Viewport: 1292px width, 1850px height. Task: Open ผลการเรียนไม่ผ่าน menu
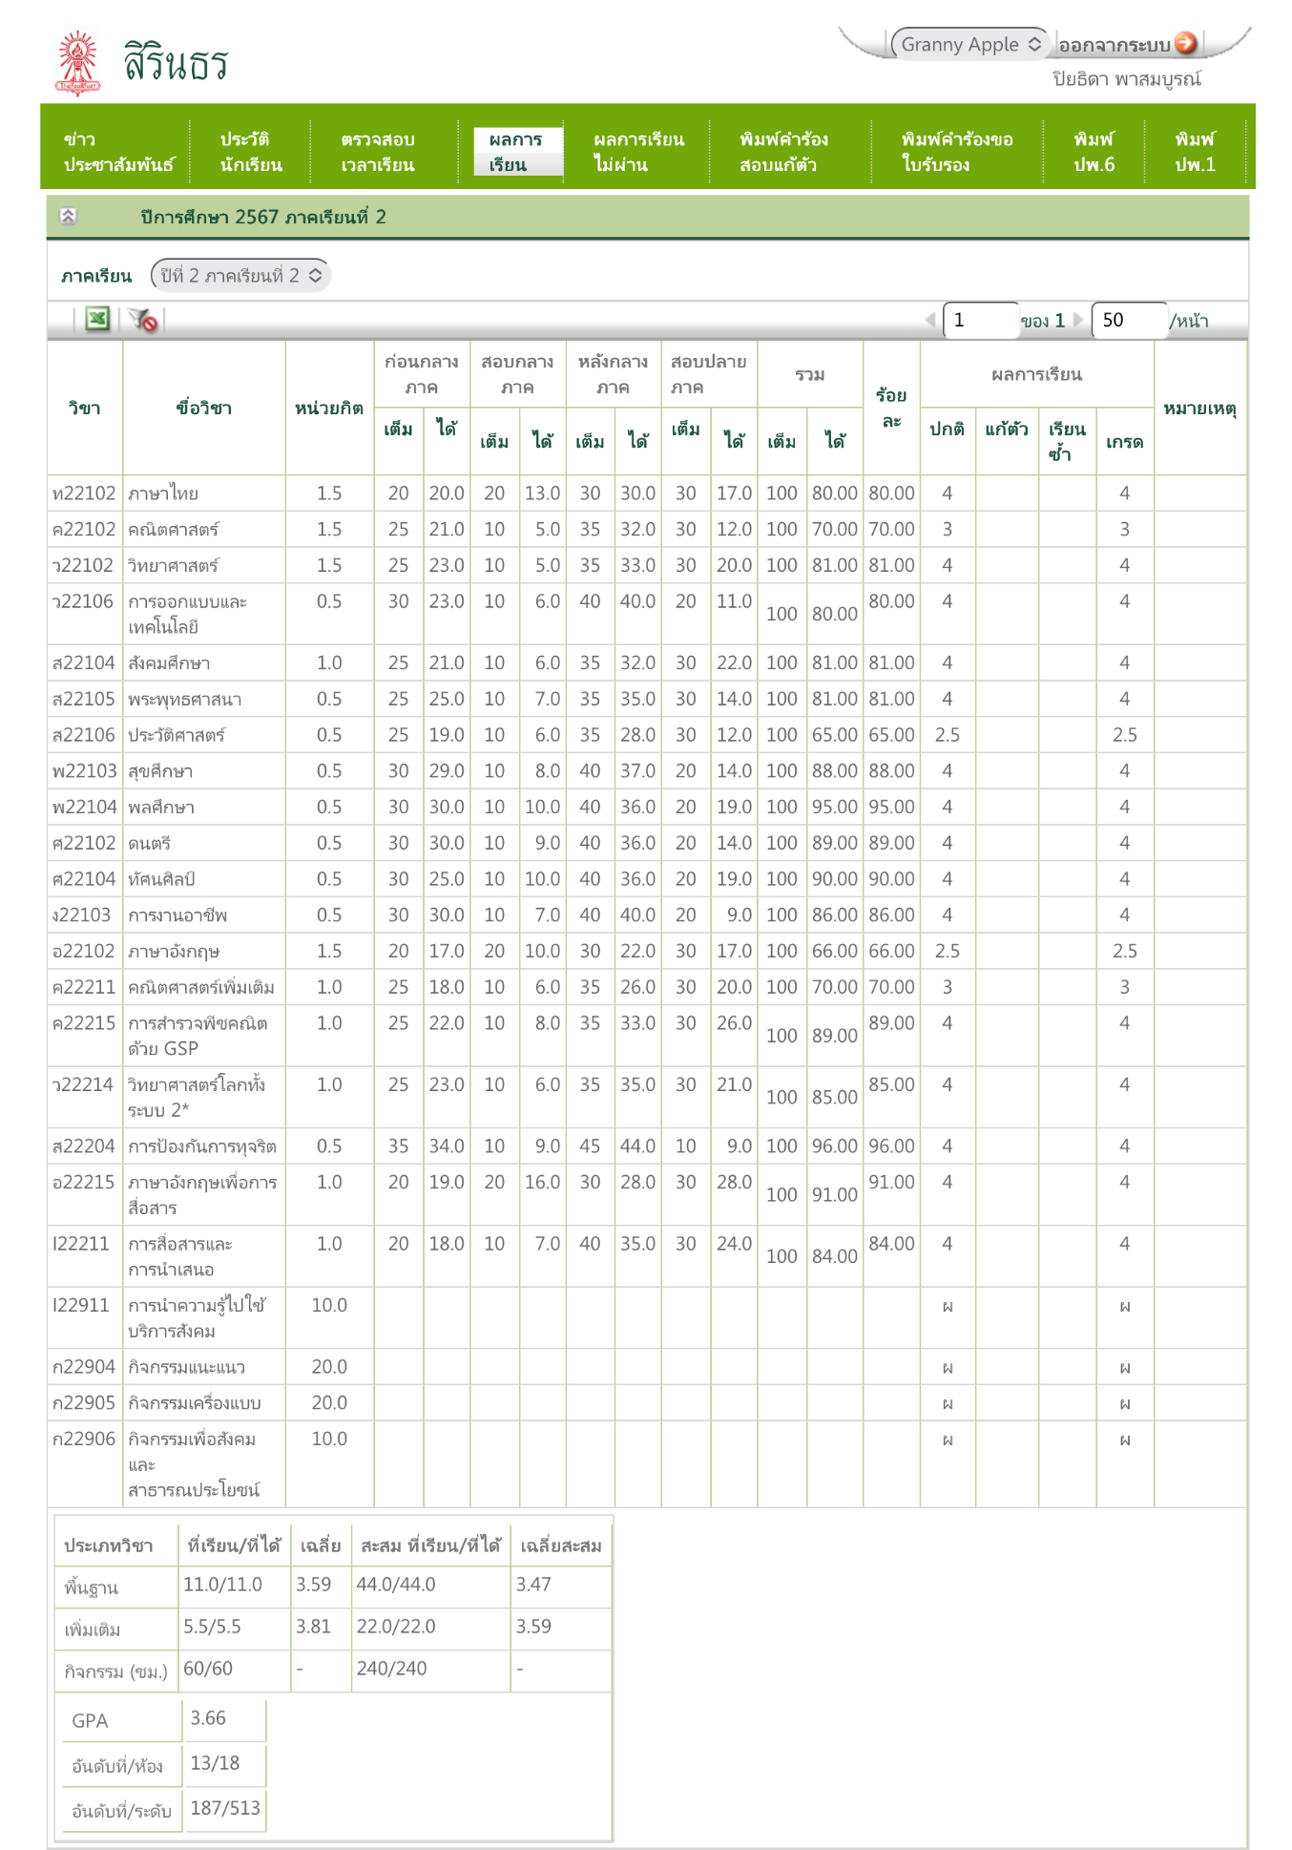(638, 152)
